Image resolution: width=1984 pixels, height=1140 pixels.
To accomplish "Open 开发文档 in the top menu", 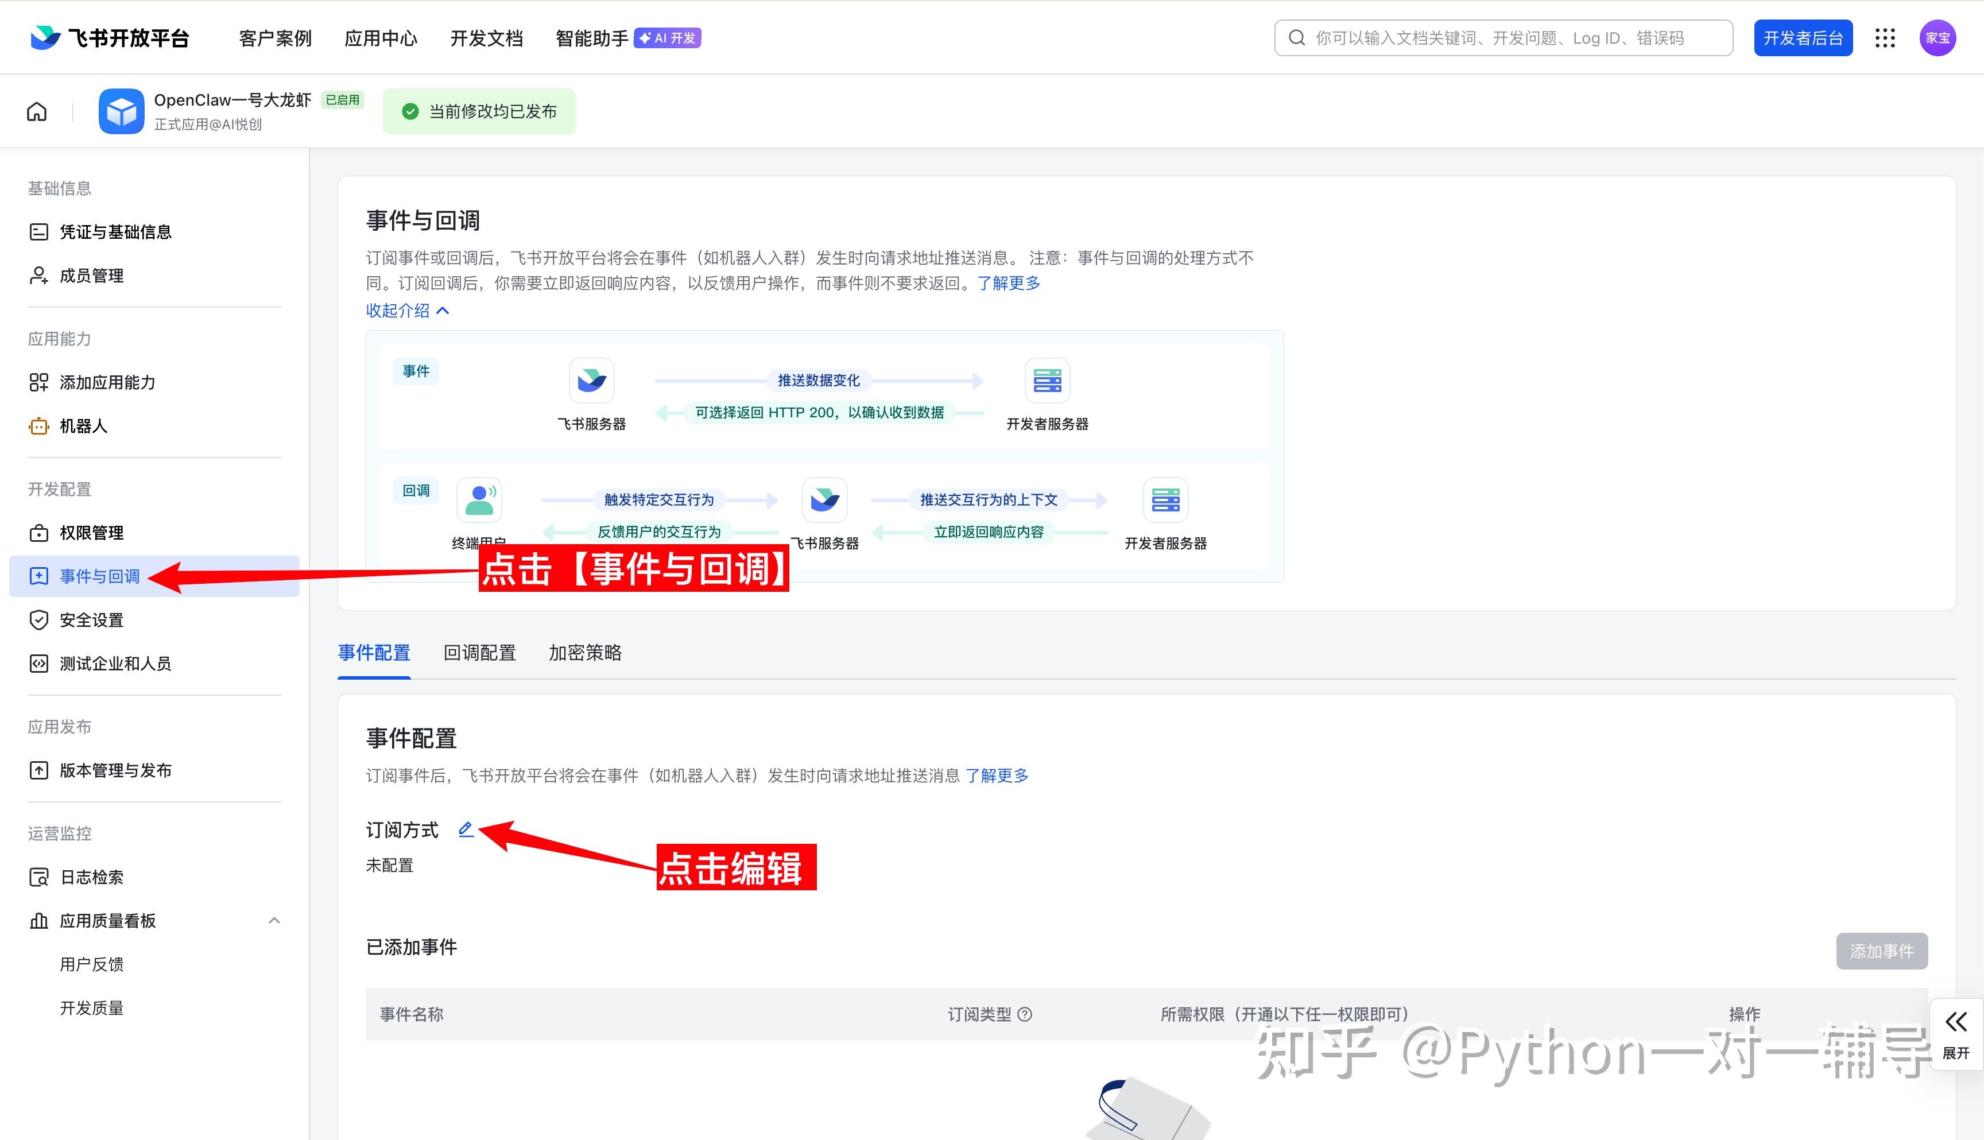I will pyautogui.click(x=486, y=38).
